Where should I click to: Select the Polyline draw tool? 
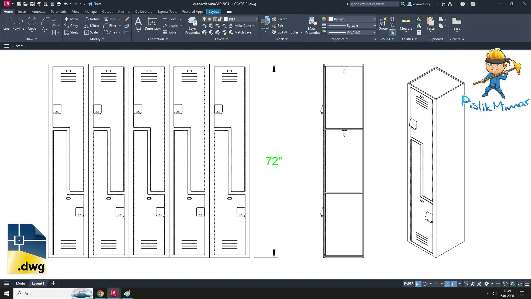[x=18, y=23]
